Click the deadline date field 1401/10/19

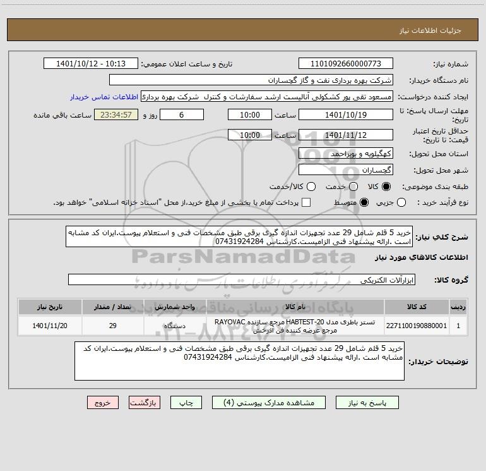pos(346,114)
